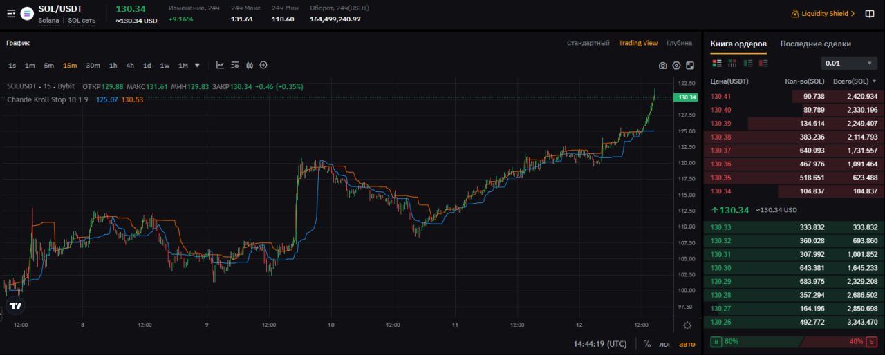
Task: Open the hamburger menu next to SOL/USDT
Action: tap(11, 13)
